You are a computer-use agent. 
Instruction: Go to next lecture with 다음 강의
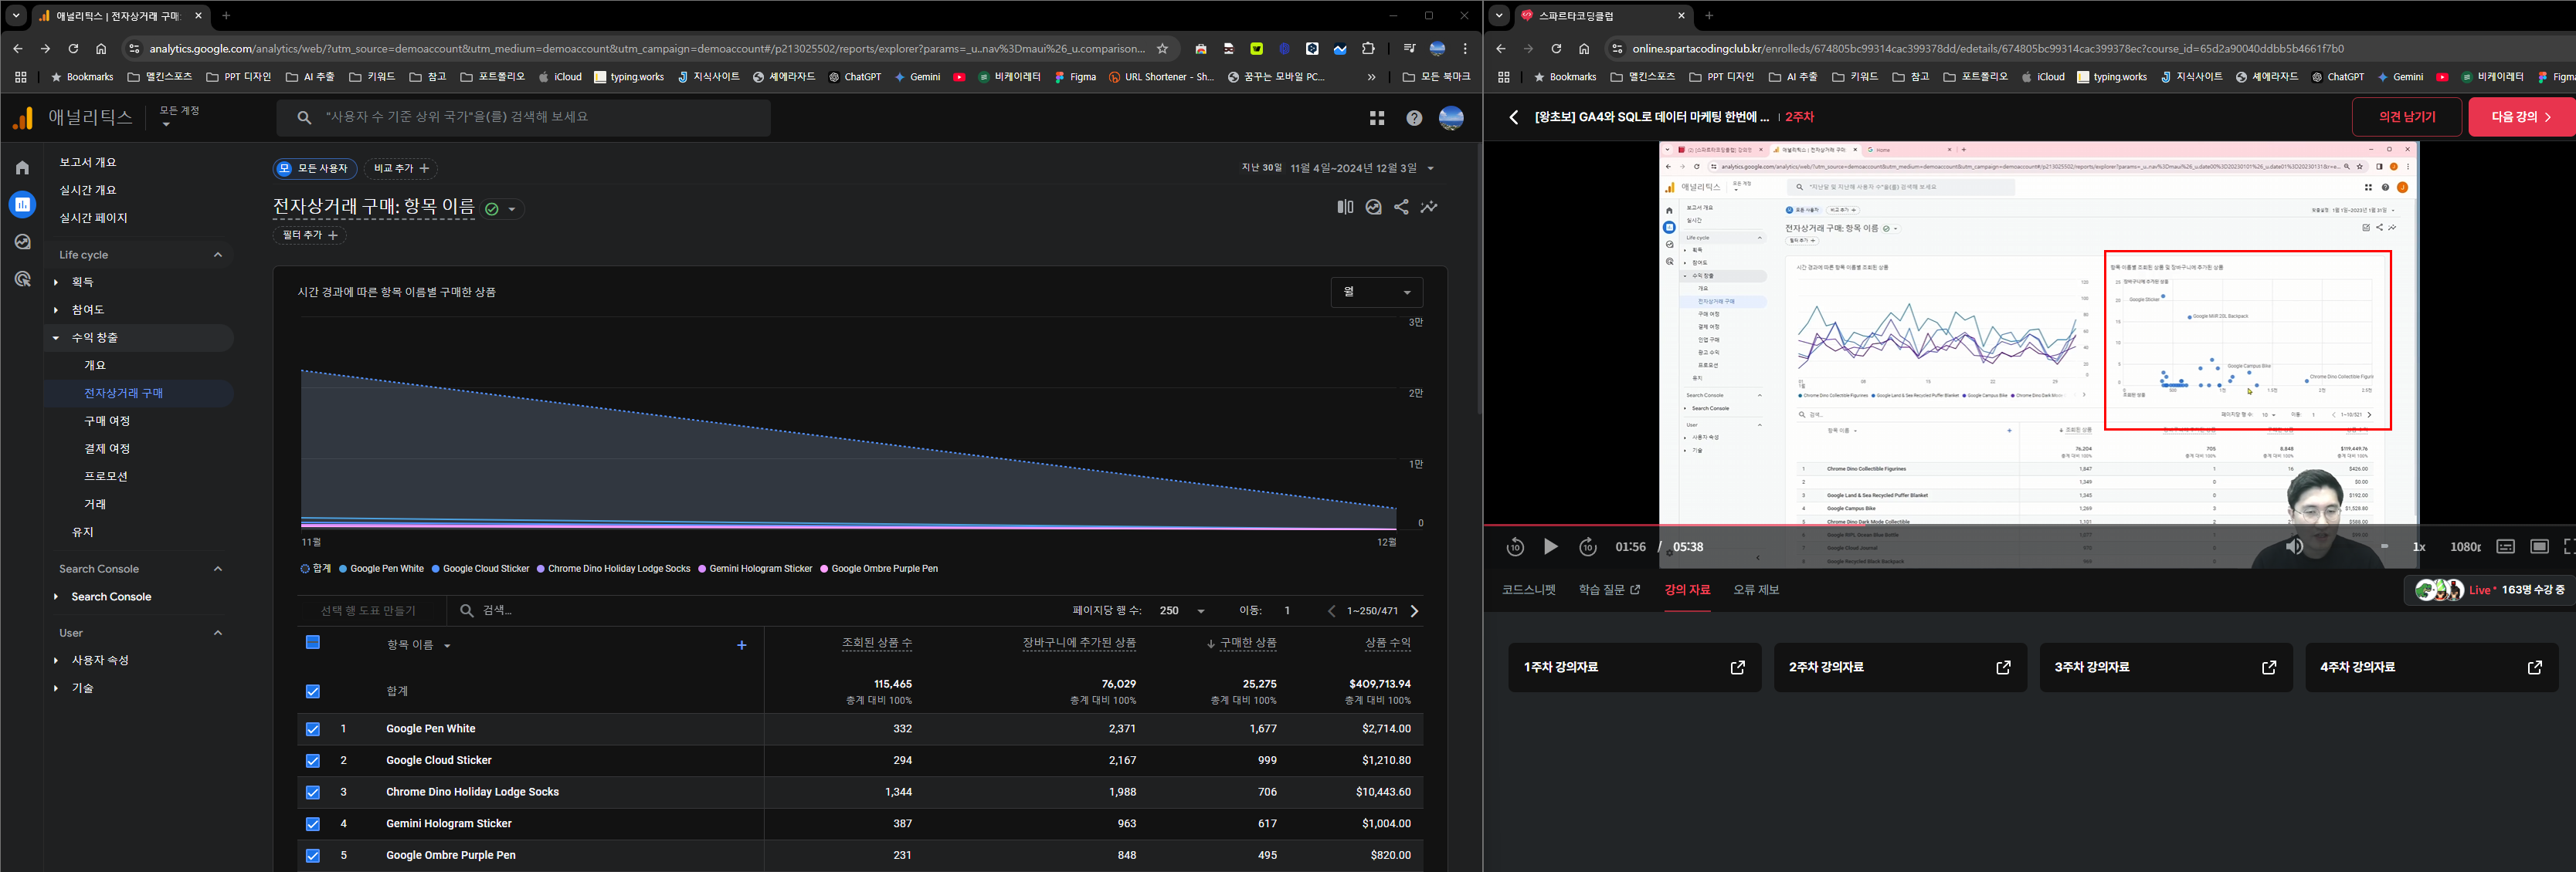[2522, 117]
